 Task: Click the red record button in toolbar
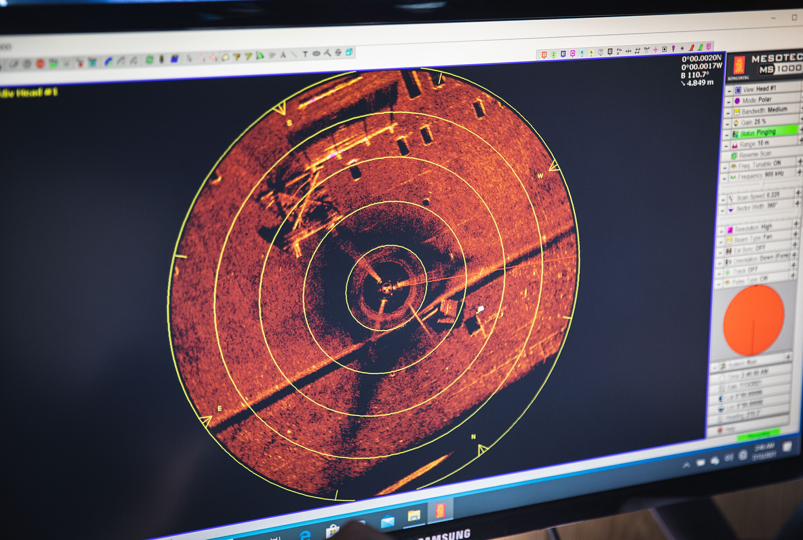tap(40, 64)
